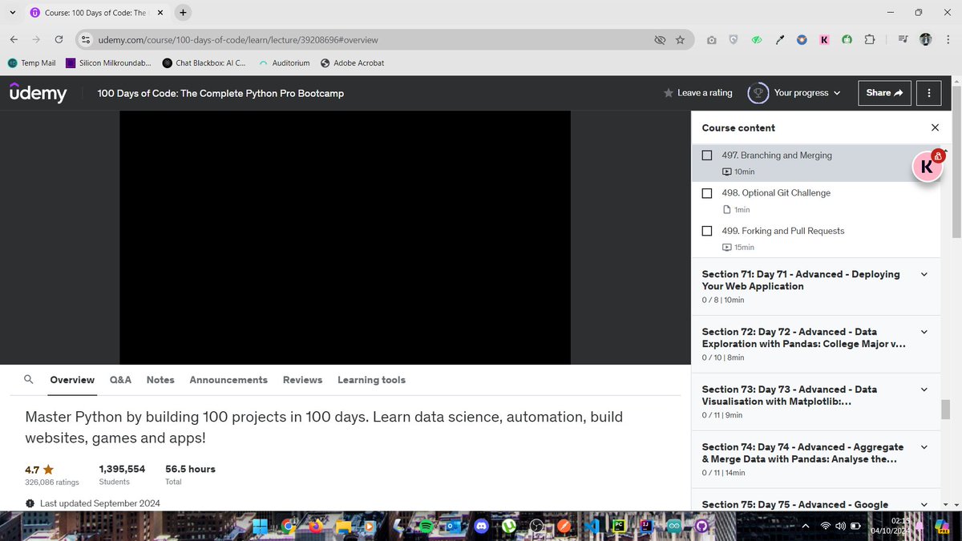This screenshot has width=962, height=541.
Task: Open the Learning tools tab
Action: pyautogui.click(x=371, y=380)
